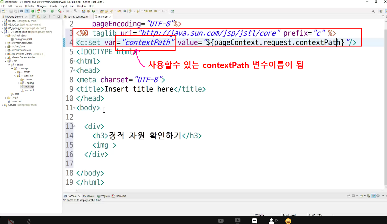
Task: Expand the 02_IoC_ex project
Action: pyautogui.click(x=3, y=25)
